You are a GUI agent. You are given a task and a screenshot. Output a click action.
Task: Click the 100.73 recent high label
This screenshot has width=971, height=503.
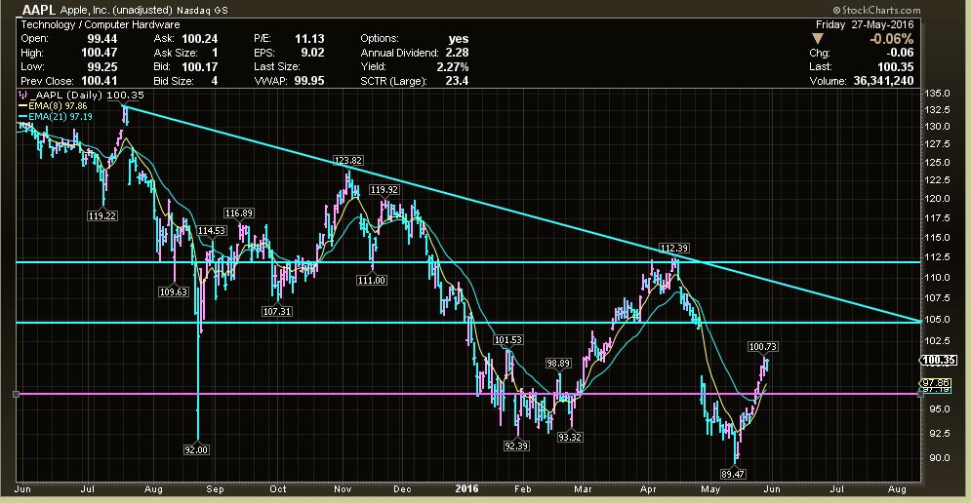[x=763, y=346]
